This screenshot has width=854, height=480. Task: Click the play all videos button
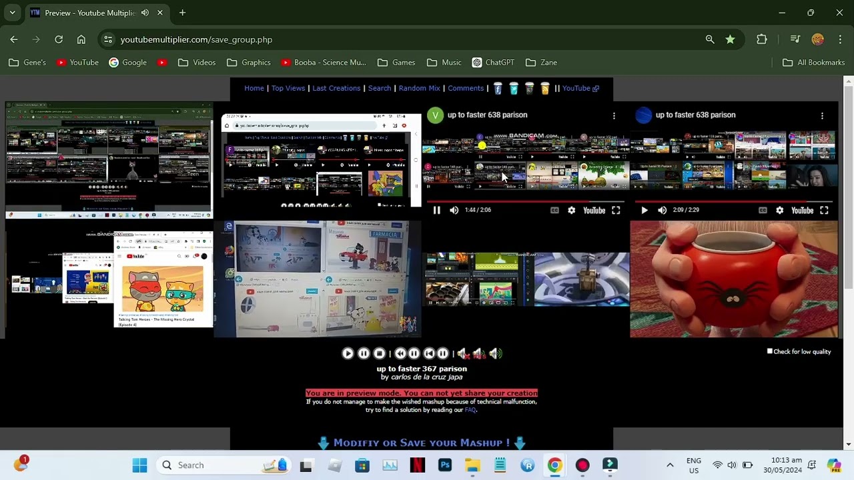[x=348, y=354]
